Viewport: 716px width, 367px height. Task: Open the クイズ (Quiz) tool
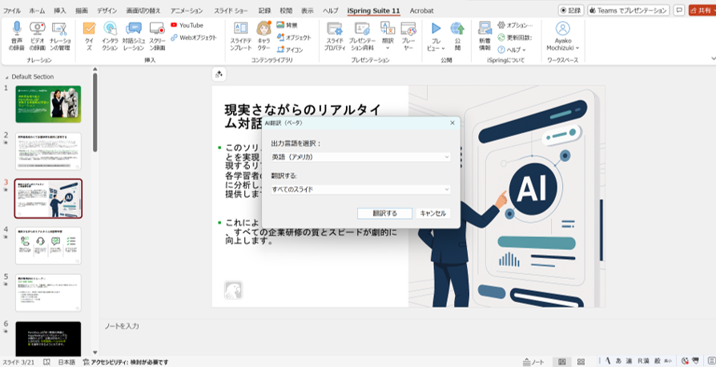(x=88, y=35)
